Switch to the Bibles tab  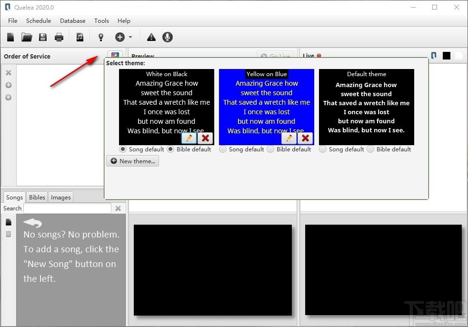tap(37, 197)
